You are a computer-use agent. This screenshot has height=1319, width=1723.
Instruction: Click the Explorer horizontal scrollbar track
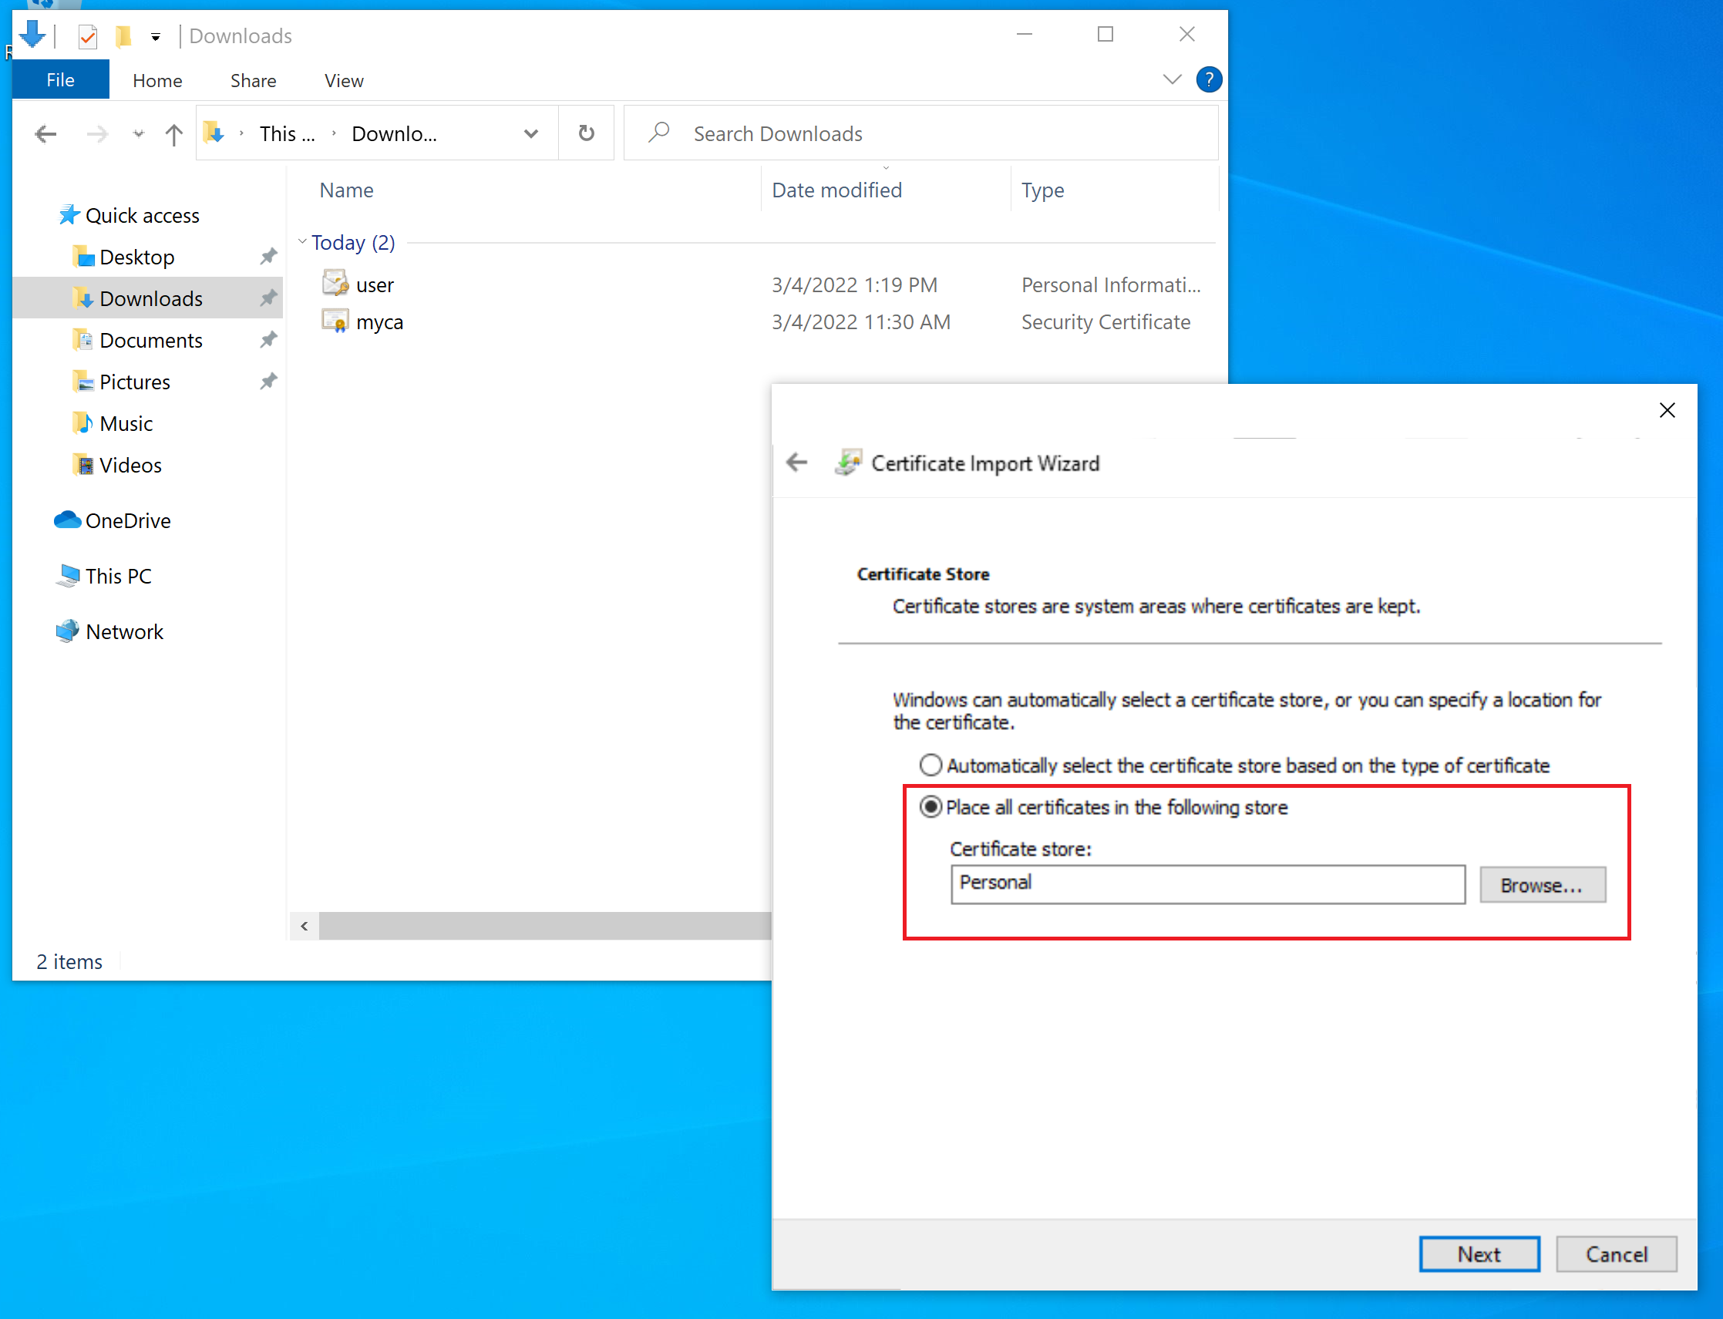tap(545, 926)
